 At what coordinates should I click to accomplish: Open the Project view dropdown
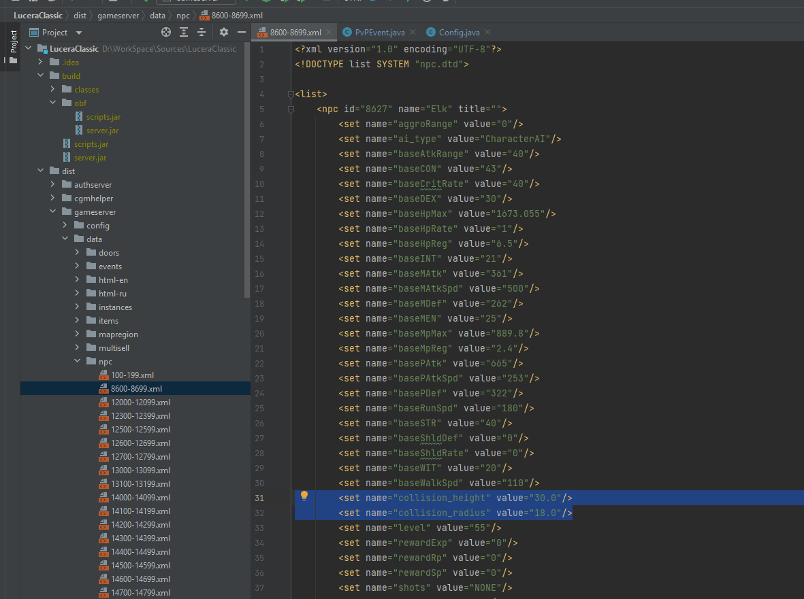pyautogui.click(x=79, y=33)
